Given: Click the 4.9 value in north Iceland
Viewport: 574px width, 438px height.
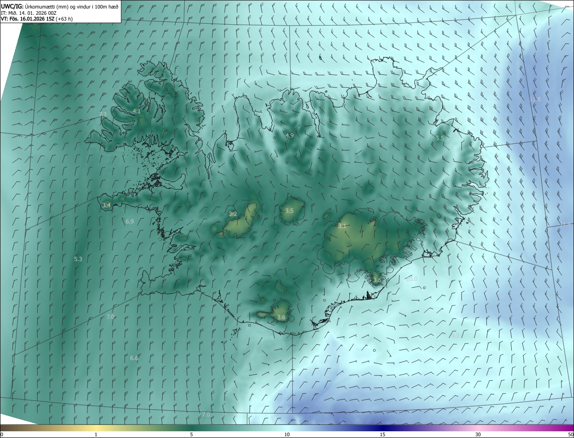Looking at the screenshot, I should [289, 135].
